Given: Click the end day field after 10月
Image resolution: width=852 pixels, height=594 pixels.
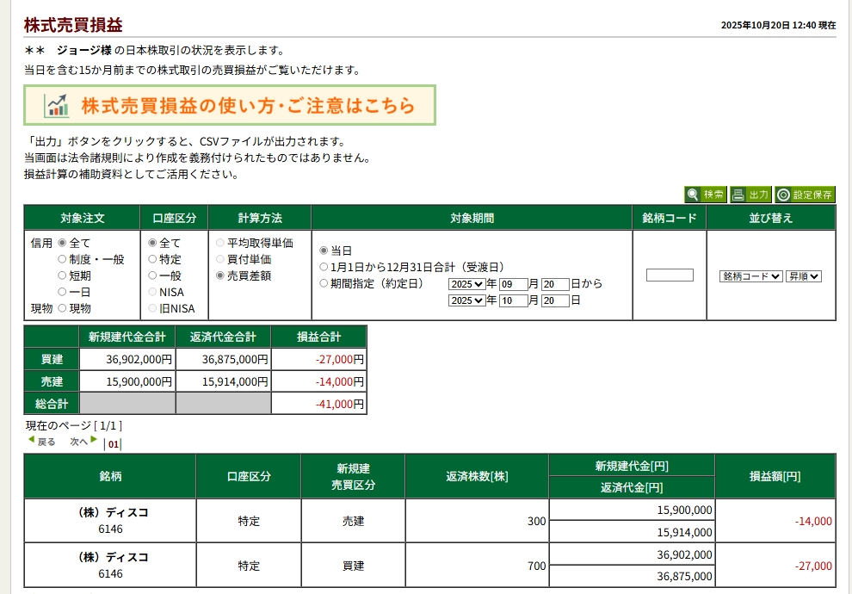Looking at the screenshot, I should click(x=555, y=300).
